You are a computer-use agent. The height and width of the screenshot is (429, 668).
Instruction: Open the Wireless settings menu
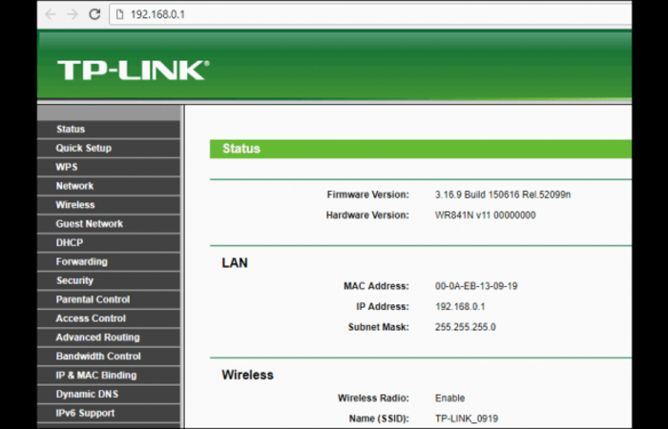pyautogui.click(x=109, y=205)
